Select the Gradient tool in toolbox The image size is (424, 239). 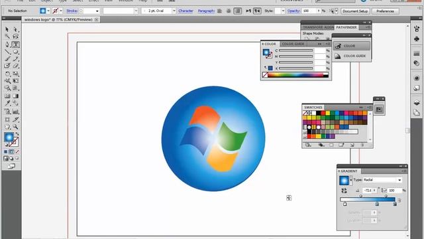pyautogui.click(x=15, y=96)
